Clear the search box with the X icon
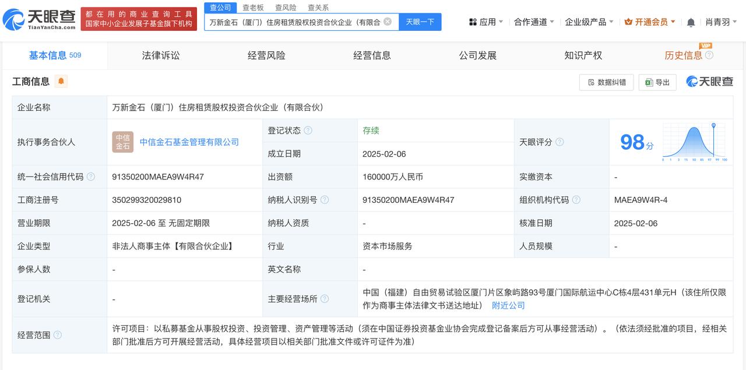This screenshot has width=746, height=370. click(388, 22)
